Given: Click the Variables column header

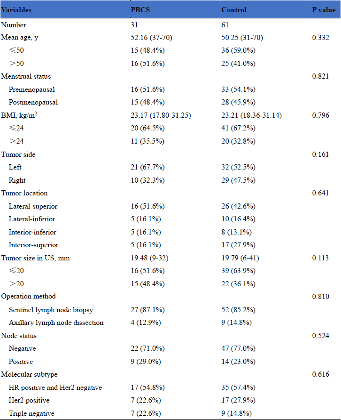Looking at the screenshot, I should click(x=15, y=10).
